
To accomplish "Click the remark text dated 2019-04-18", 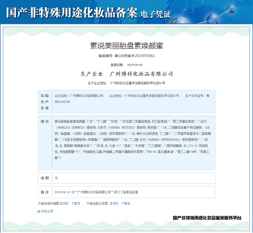I will [96, 192].
